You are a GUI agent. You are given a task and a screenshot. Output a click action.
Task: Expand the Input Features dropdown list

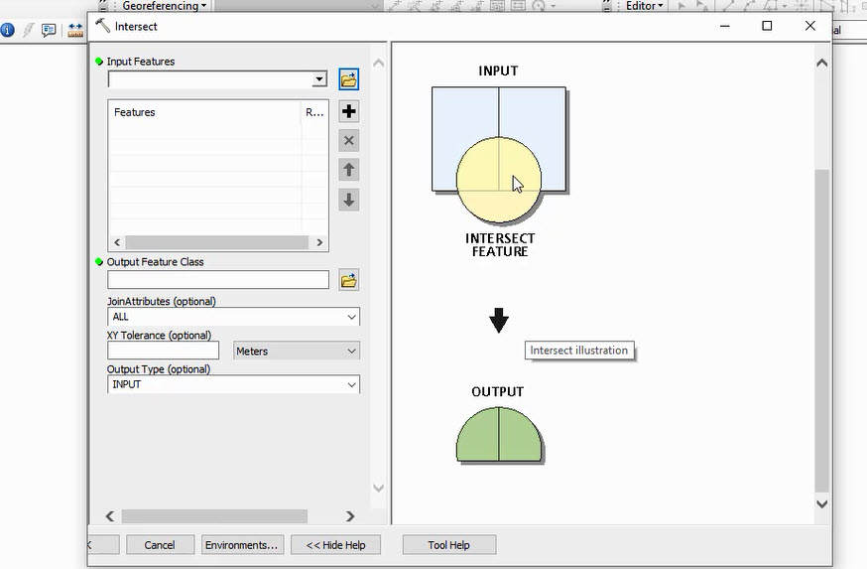(x=318, y=79)
